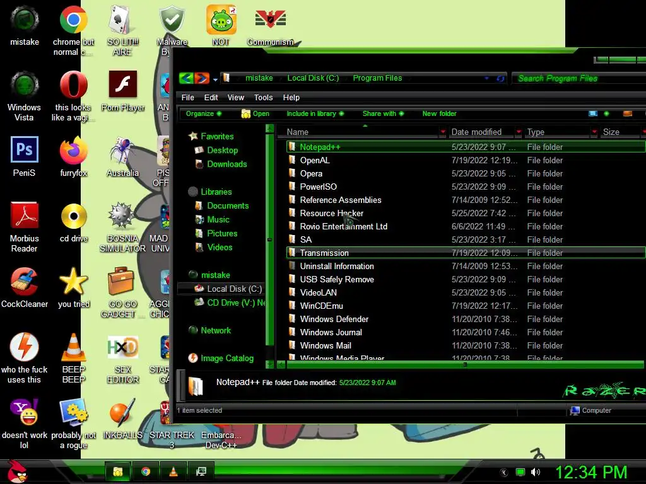Click the VLC taskbar icon
646x484 pixels.
tap(173, 471)
